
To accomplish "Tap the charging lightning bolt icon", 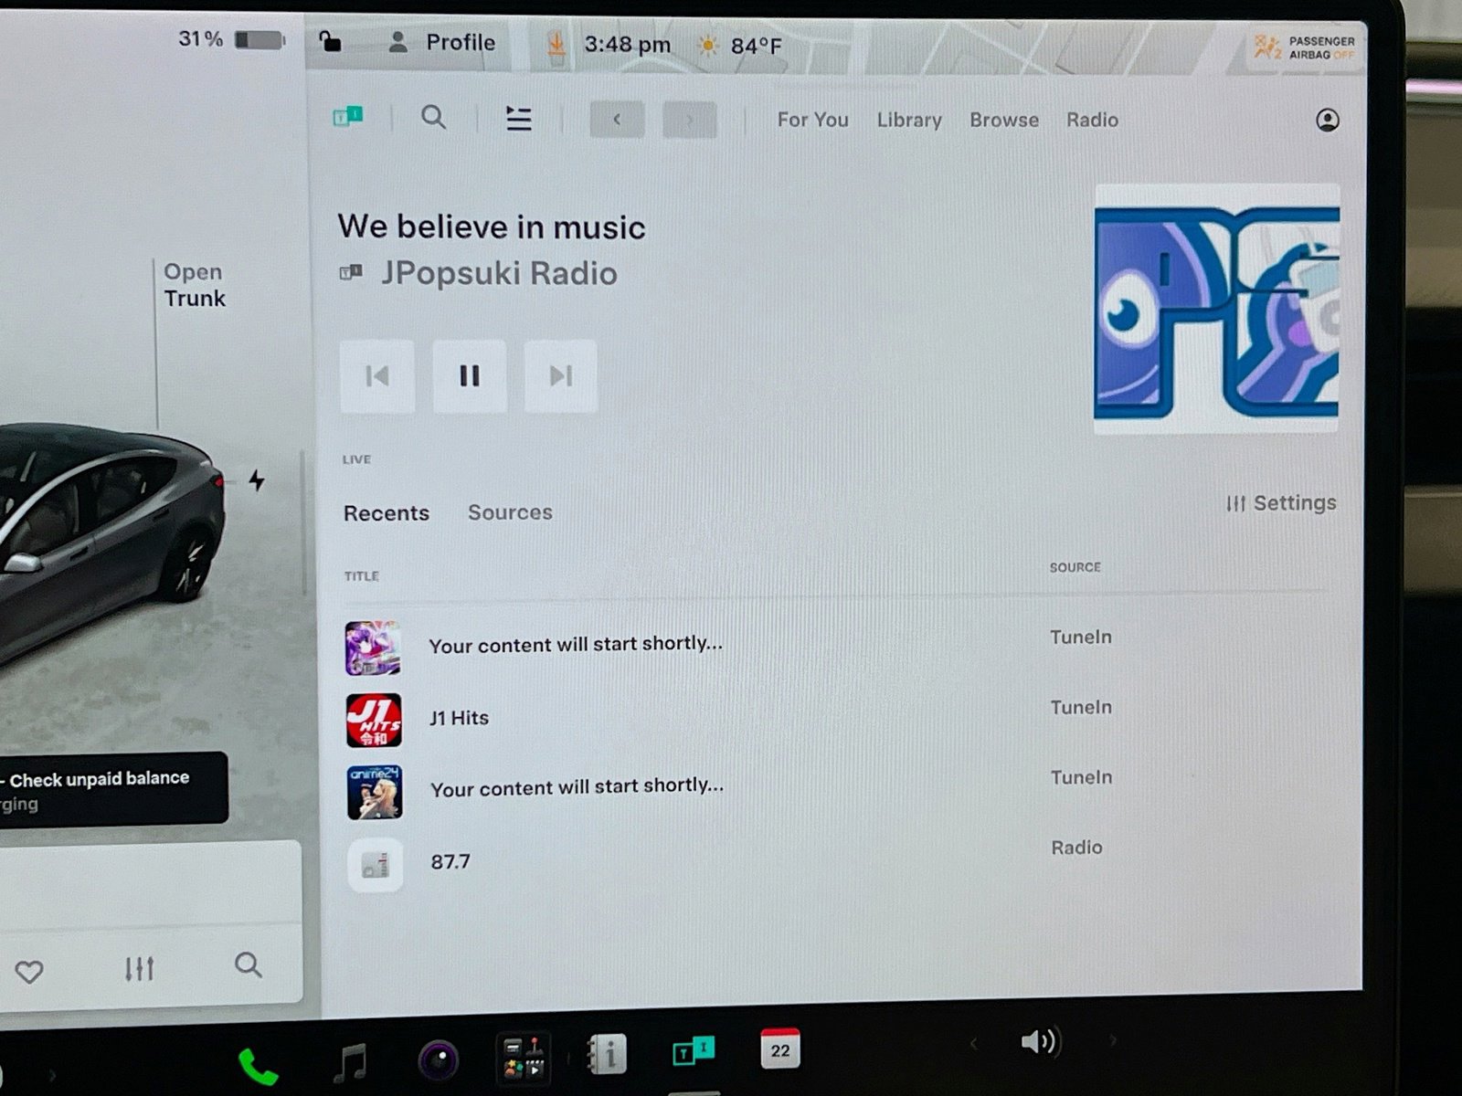I will pyautogui.click(x=257, y=480).
